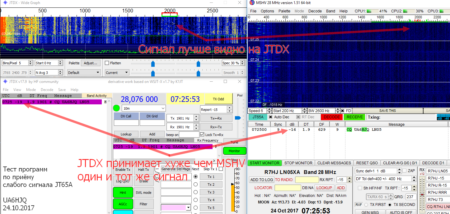Open the Current spectrum dropdown
Screen dimensions: 450x214
[x=117, y=73]
